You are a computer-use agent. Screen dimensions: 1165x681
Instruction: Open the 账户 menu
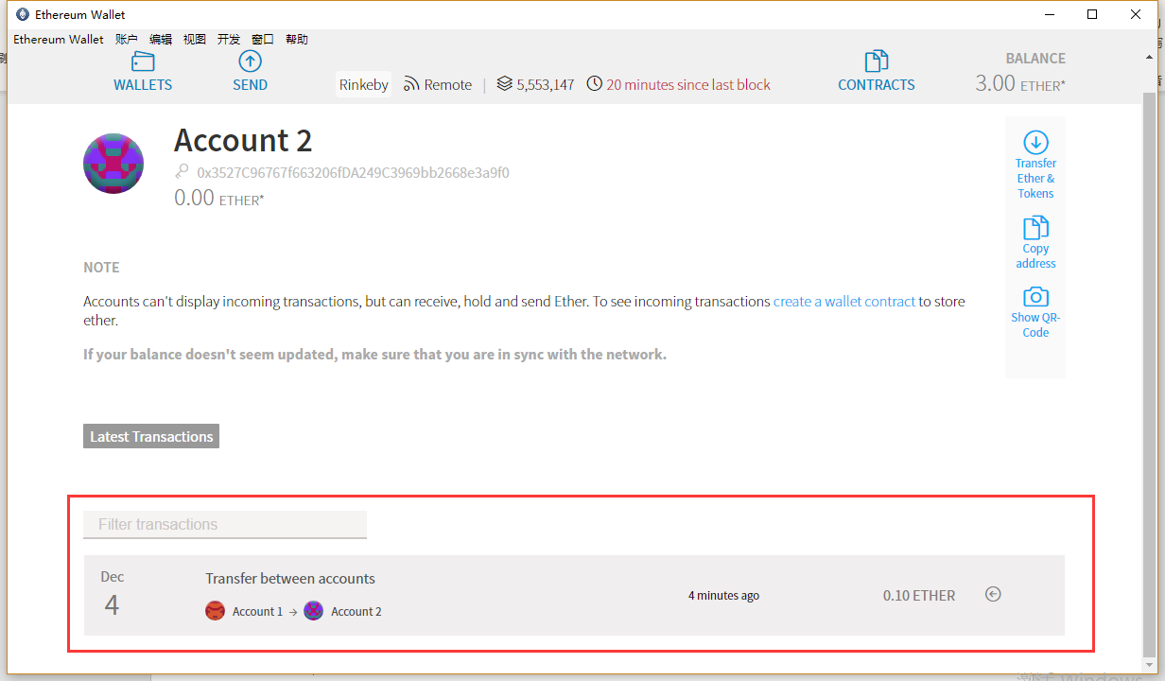point(127,40)
